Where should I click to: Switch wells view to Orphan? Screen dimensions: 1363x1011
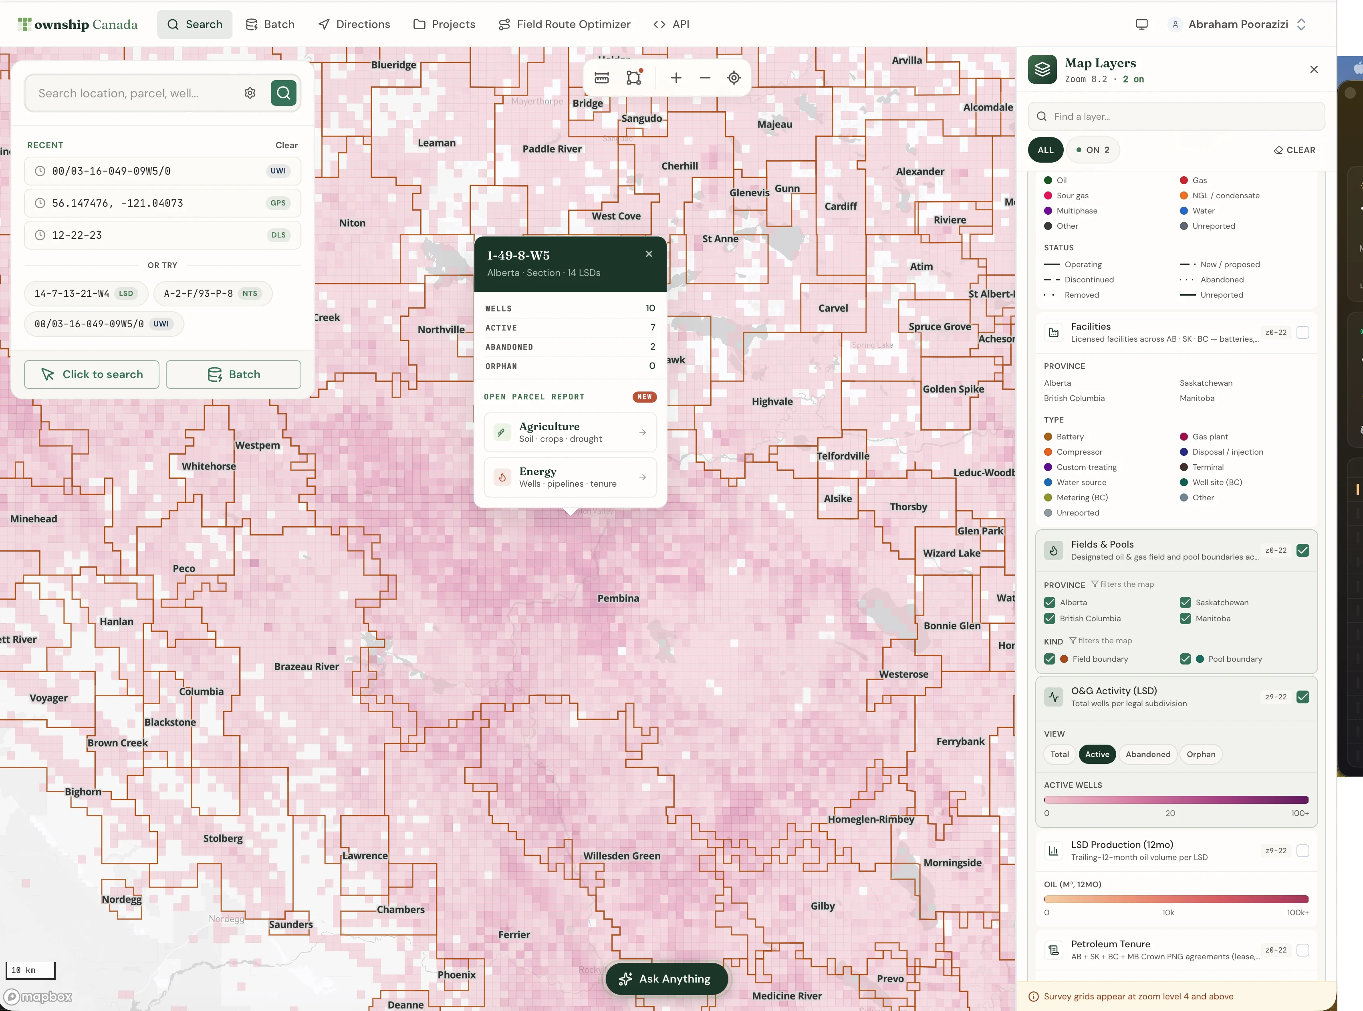(1201, 755)
